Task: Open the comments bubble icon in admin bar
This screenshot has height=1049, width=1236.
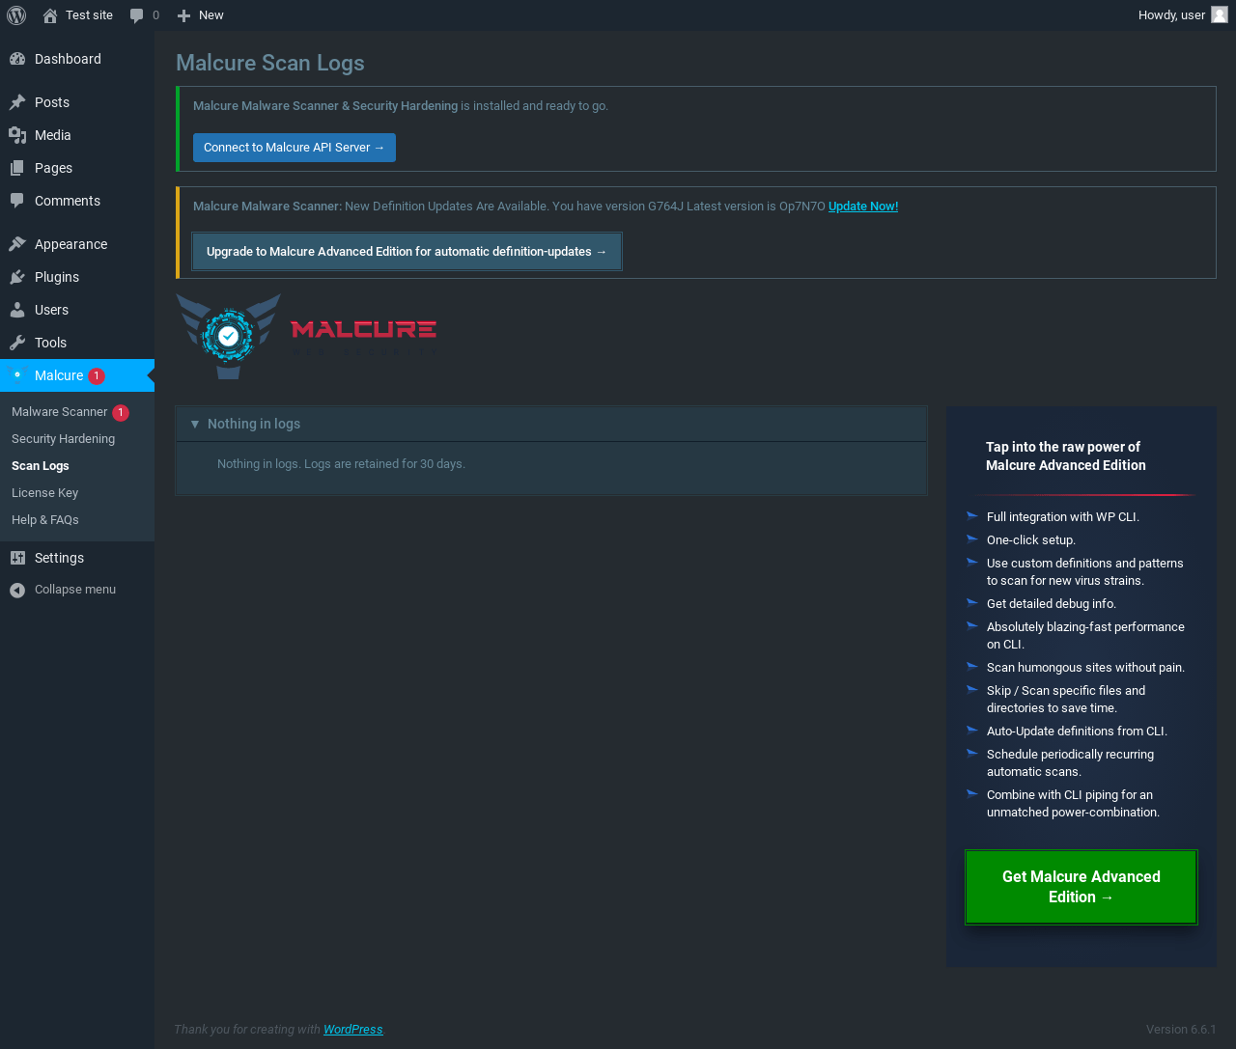Action: pyautogui.click(x=137, y=15)
